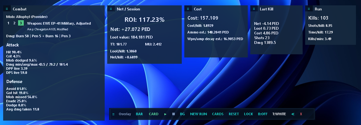Click the Run panel title
The height and width of the screenshot is (125, 361).
point(318,9)
